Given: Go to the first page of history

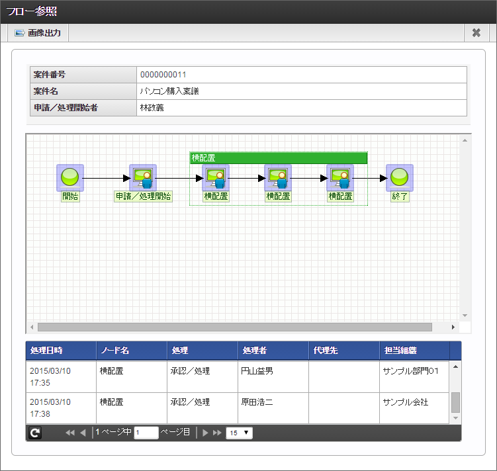Looking at the screenshot, I should [69, 433].
